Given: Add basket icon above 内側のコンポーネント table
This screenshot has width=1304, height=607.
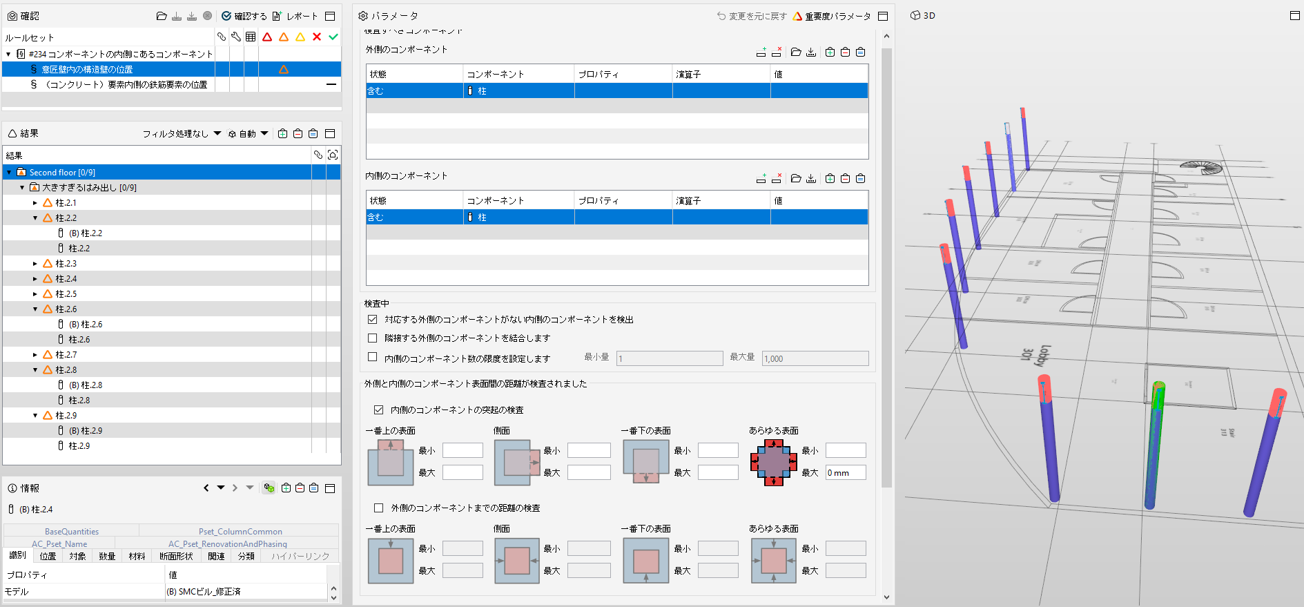Looking at the screenshot, I should point(830,178).
